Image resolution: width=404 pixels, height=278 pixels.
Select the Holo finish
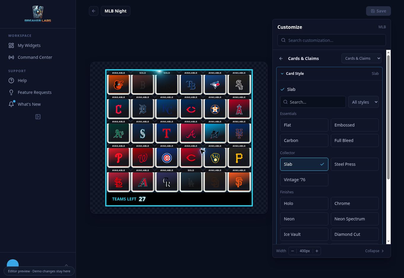[304, 203]
